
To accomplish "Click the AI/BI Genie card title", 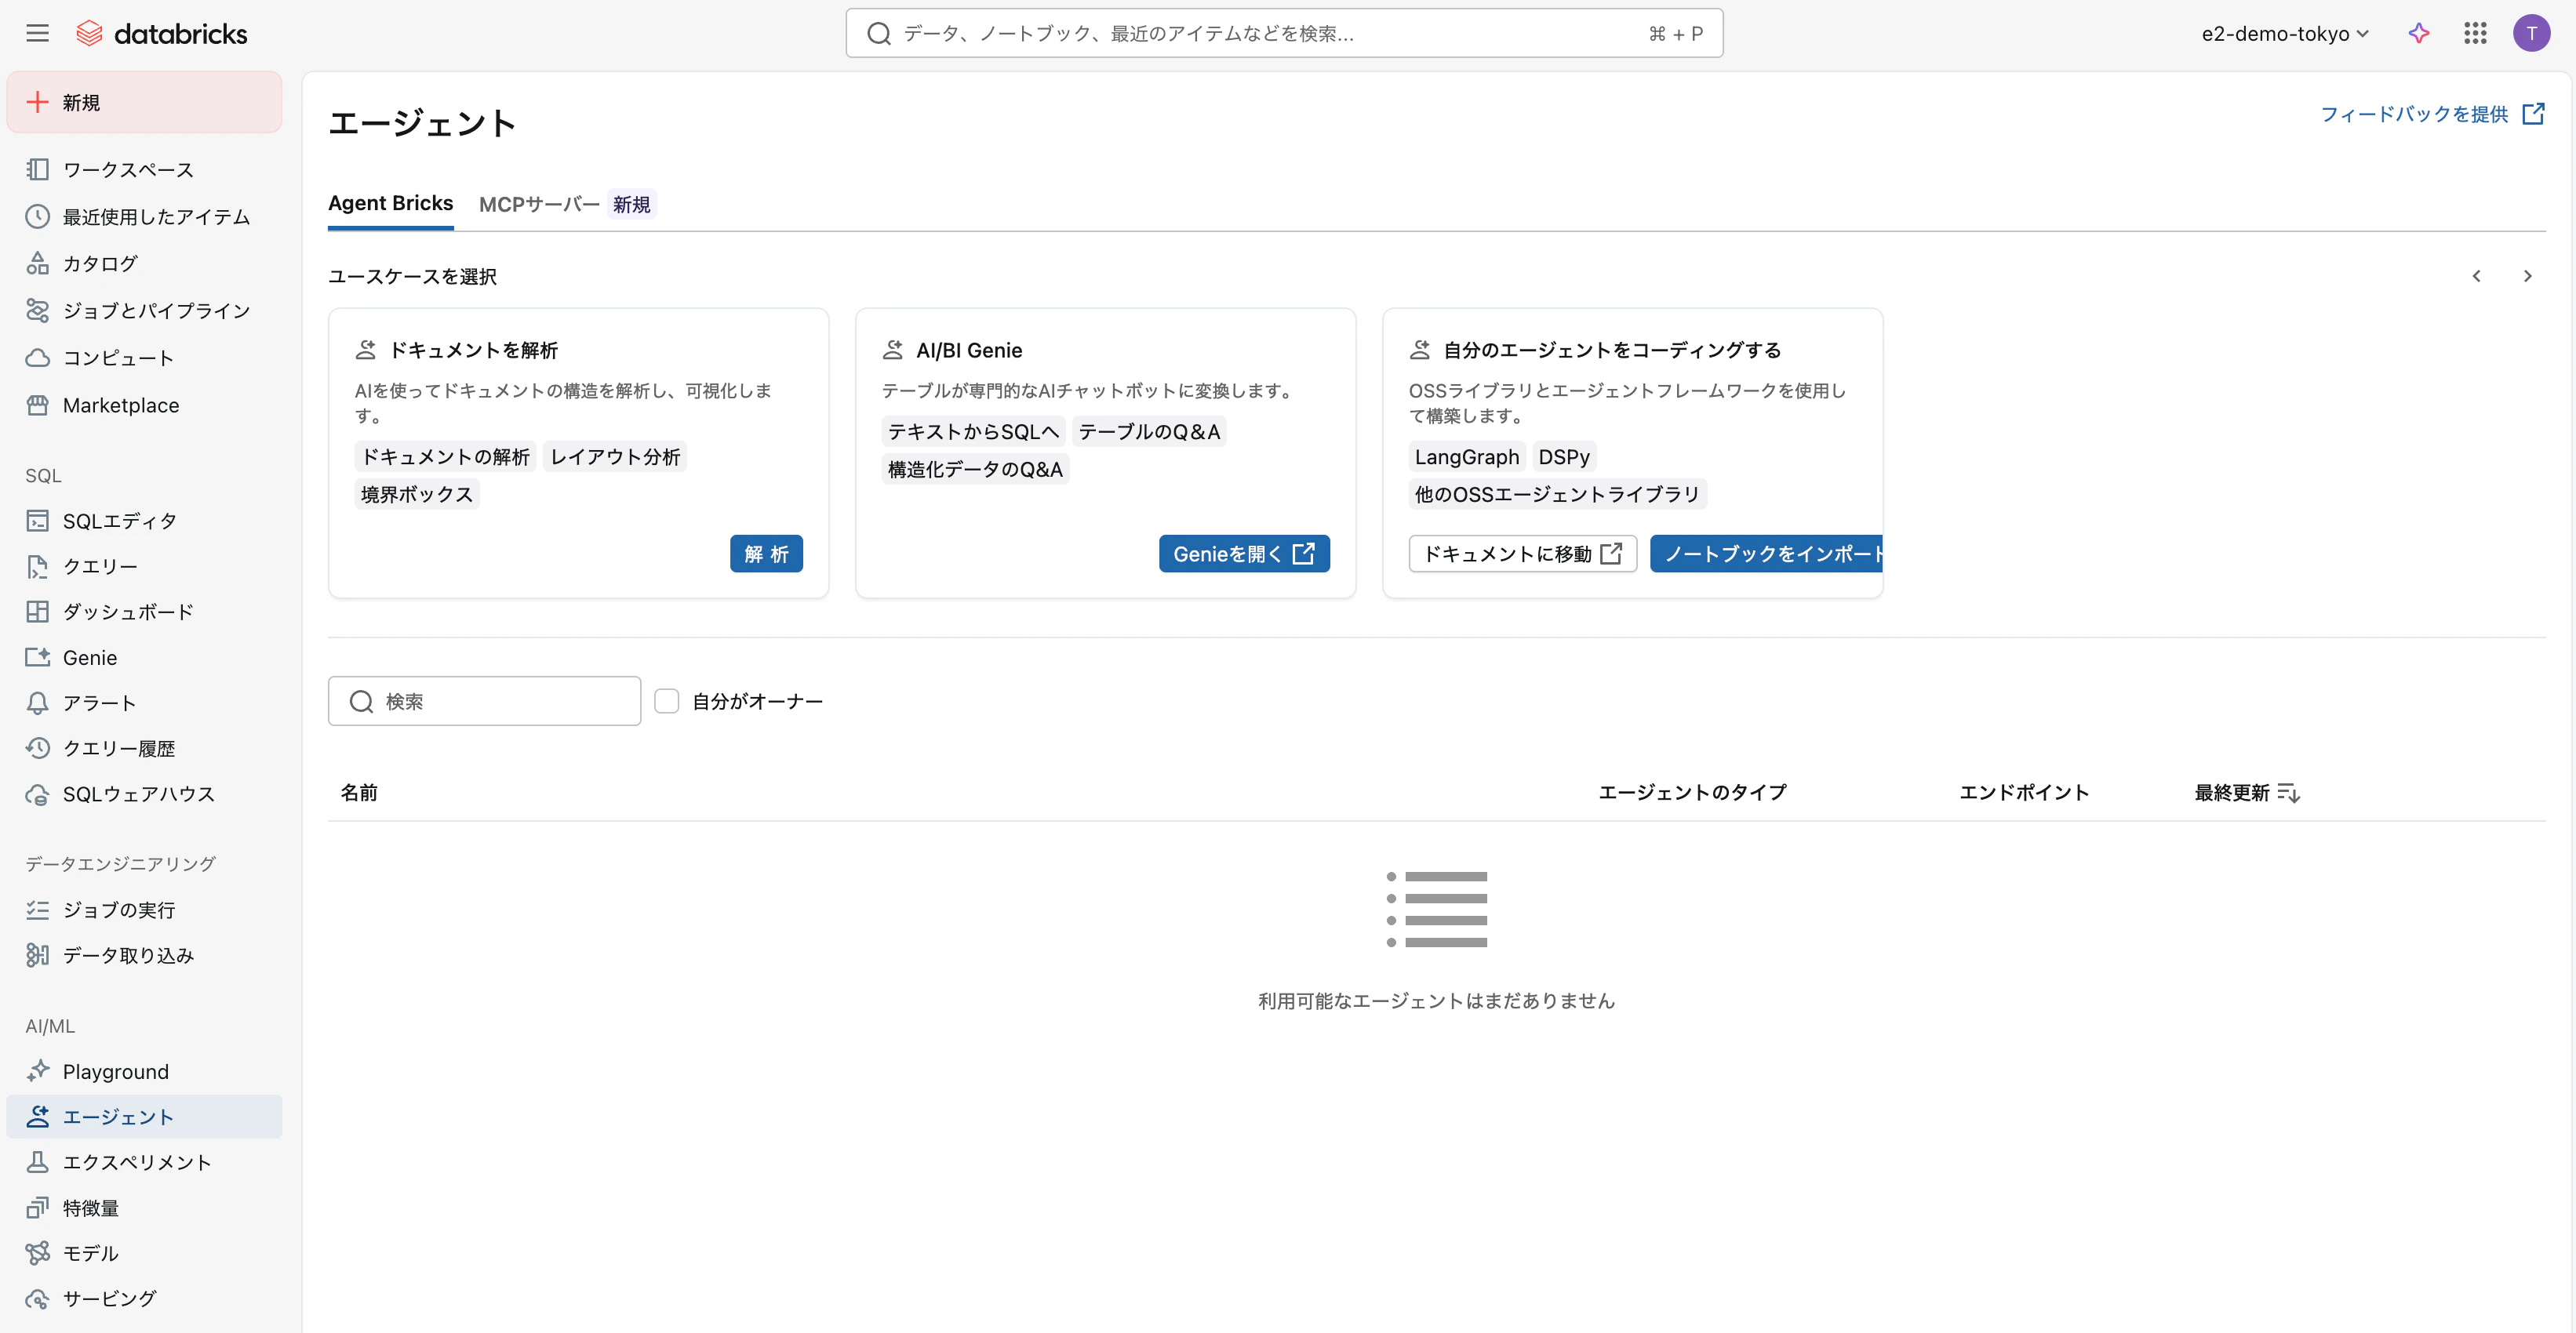I will (969, 350).
